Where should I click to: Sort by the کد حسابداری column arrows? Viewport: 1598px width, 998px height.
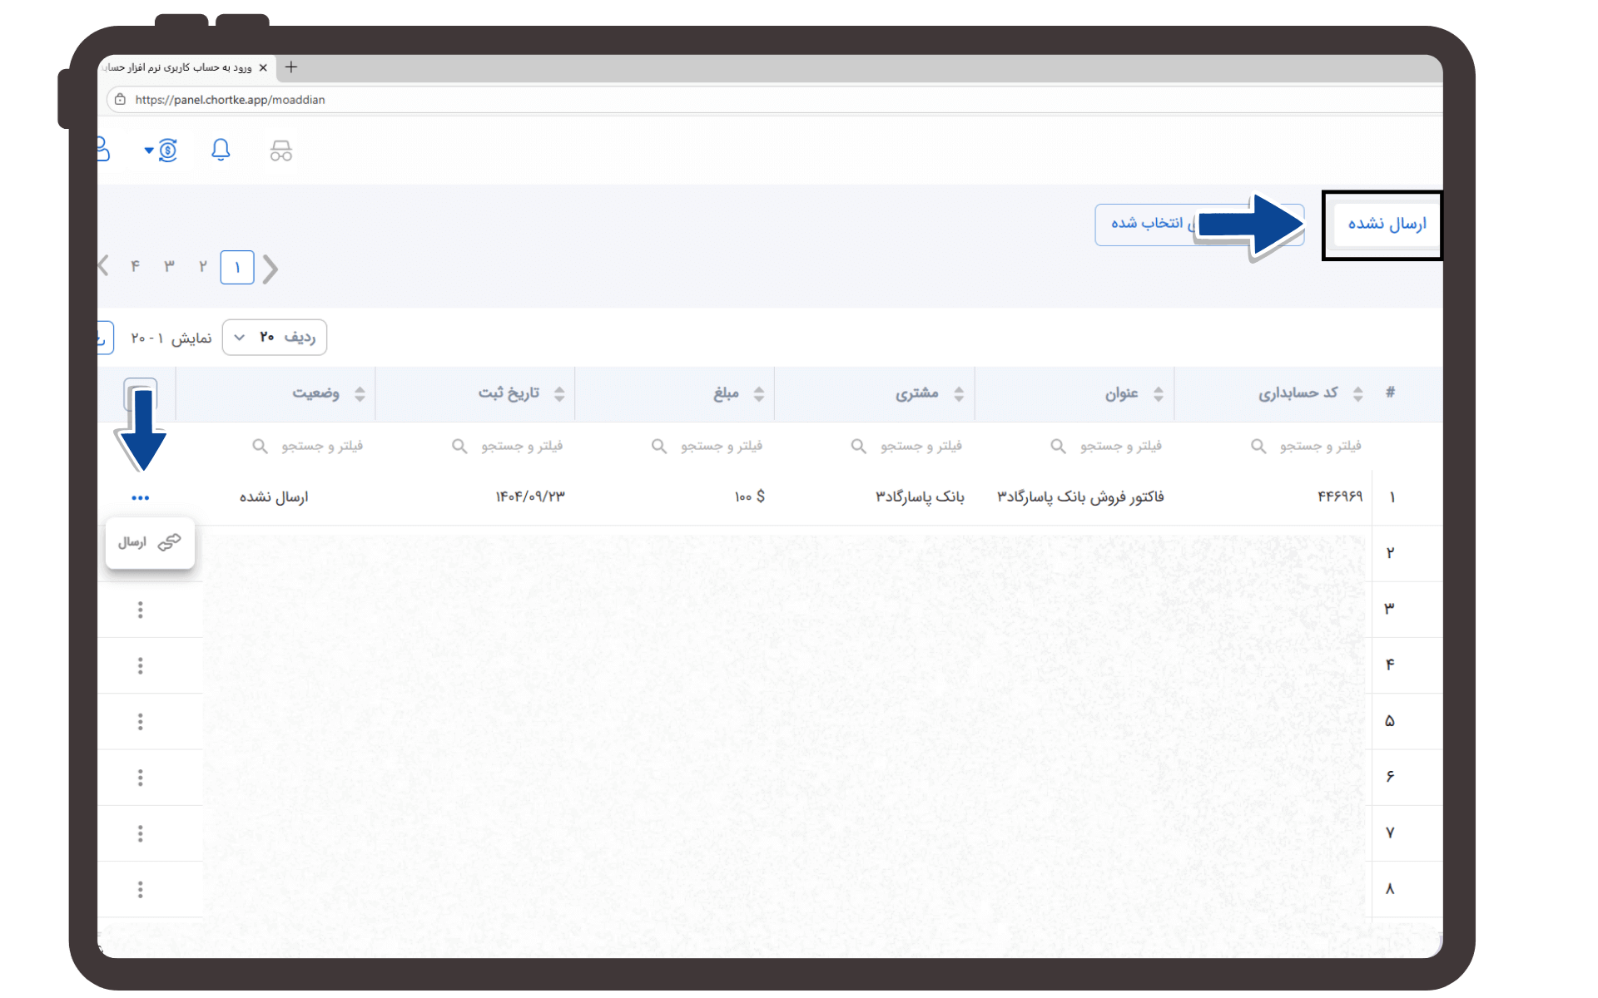1357,393
